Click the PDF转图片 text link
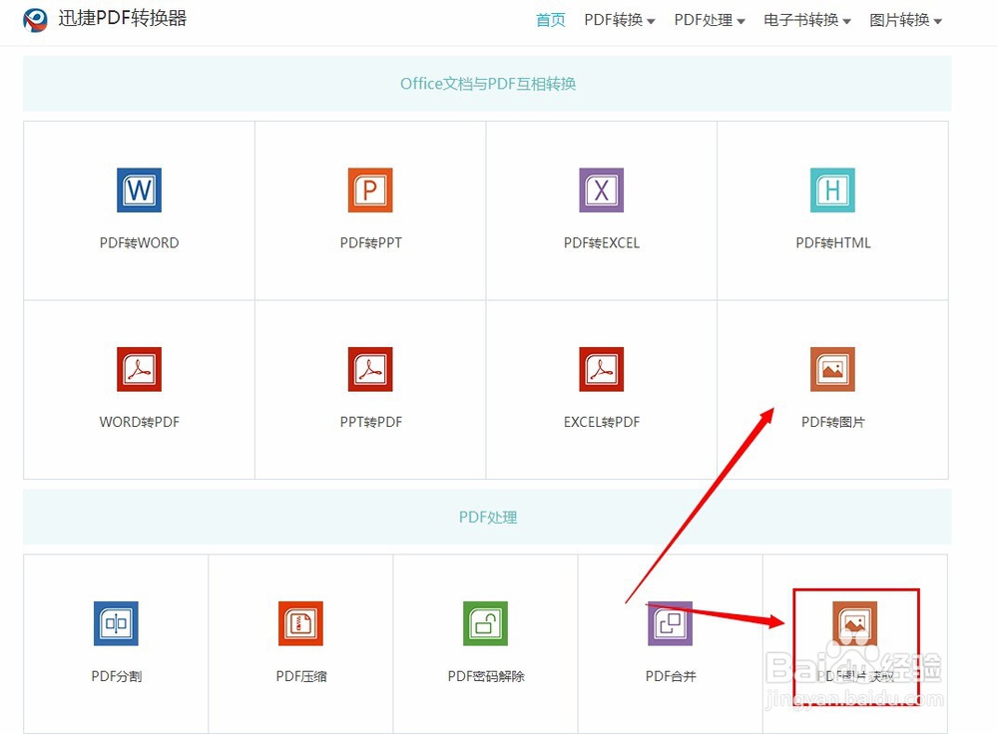Viewport: 998px width, 734px height. (832, 422)
